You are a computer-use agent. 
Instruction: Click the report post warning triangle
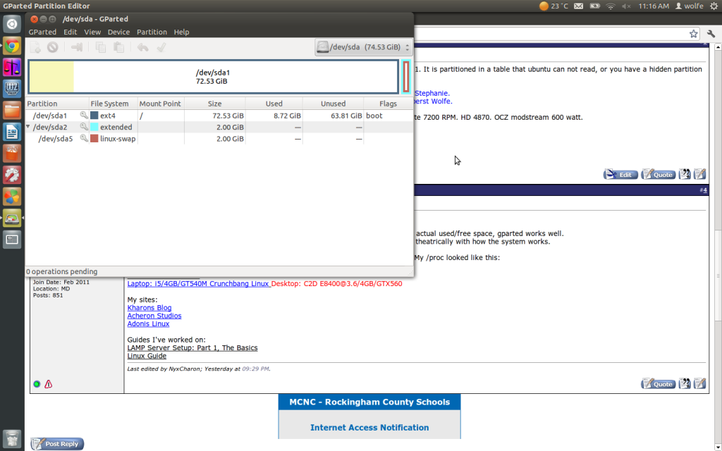[x=48, y=384]
